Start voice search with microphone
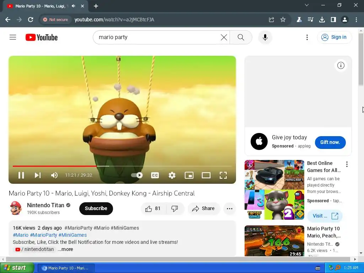Screen dimensions: 364x273 pyautogui.click(x=265, y=37)
